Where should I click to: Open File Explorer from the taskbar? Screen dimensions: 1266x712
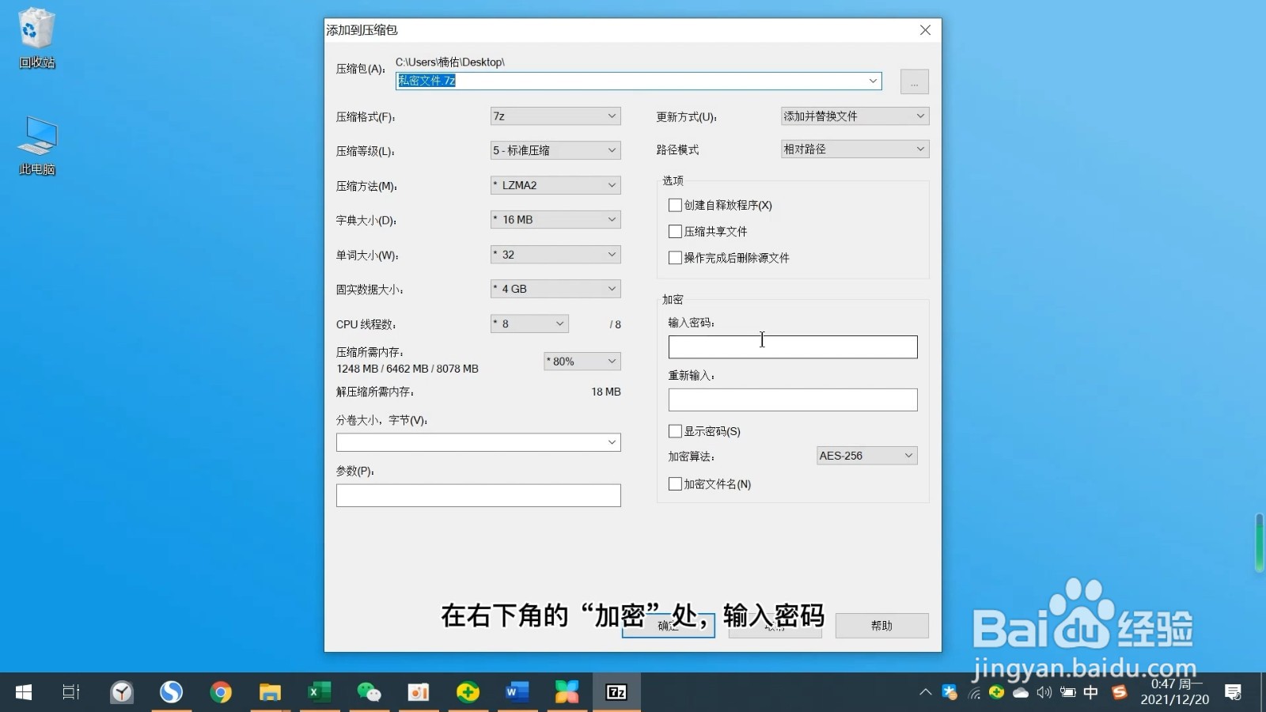[270, 691]
